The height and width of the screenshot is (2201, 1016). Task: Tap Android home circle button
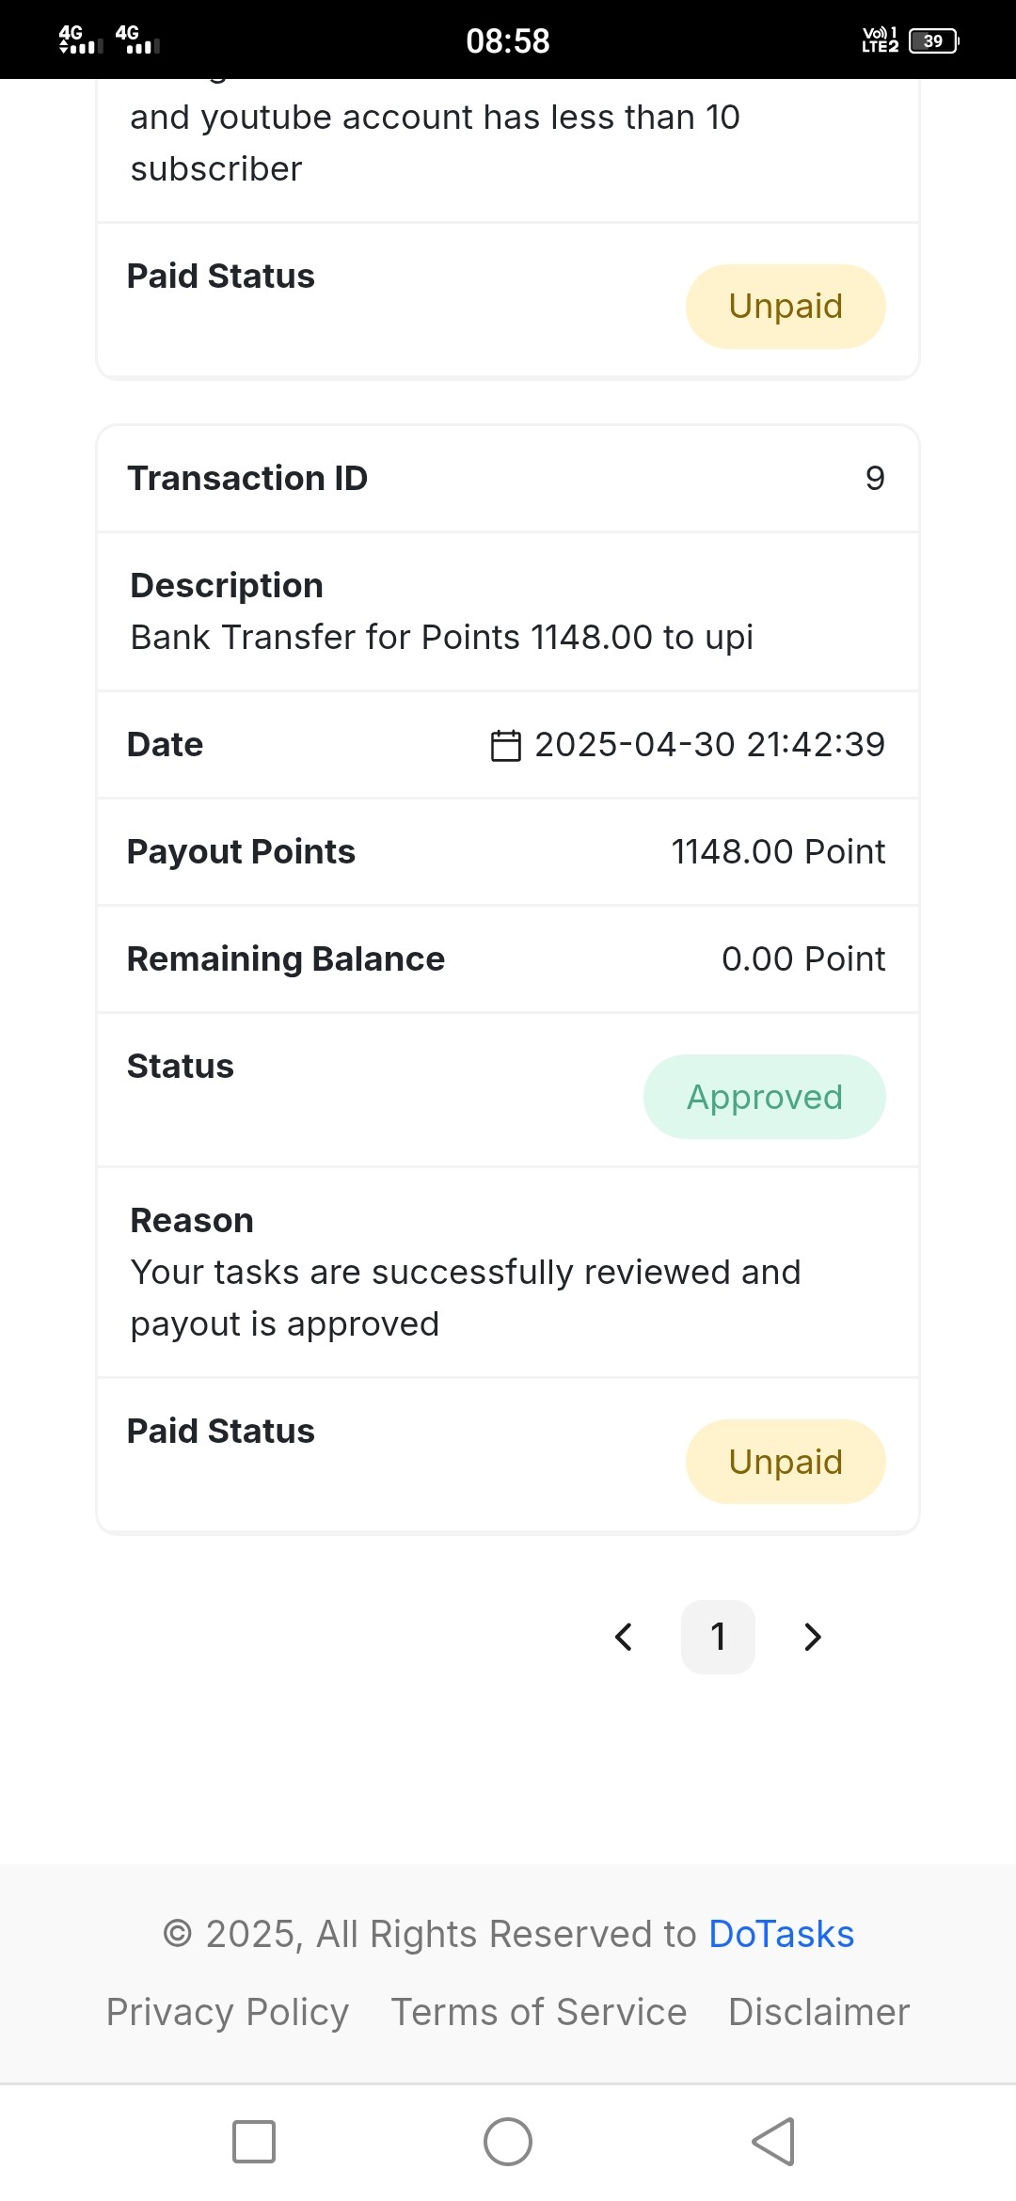point(508,2142)
